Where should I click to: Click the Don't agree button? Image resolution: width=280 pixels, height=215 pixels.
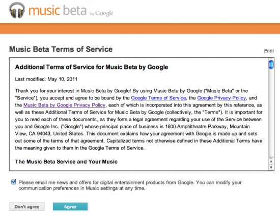point(27,207)
